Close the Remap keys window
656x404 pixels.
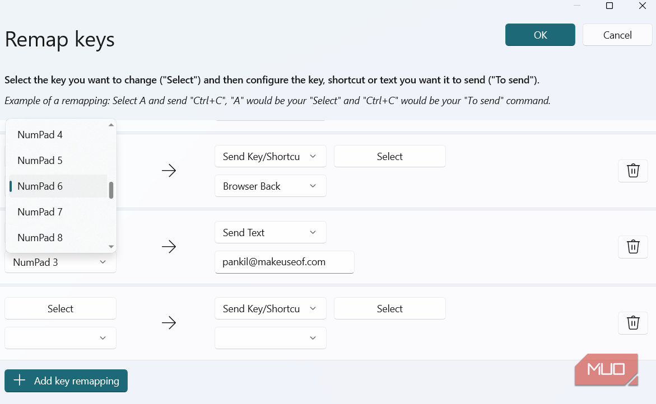pyautogui.click(x=642, y=6)
